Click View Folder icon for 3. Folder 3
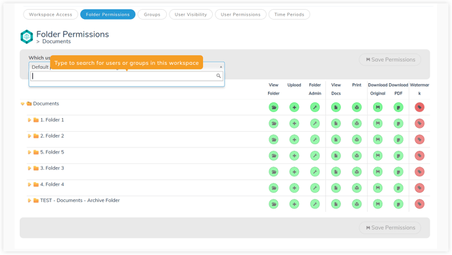The height and width of the screenshot is (255, 452). tap(273, 172)
